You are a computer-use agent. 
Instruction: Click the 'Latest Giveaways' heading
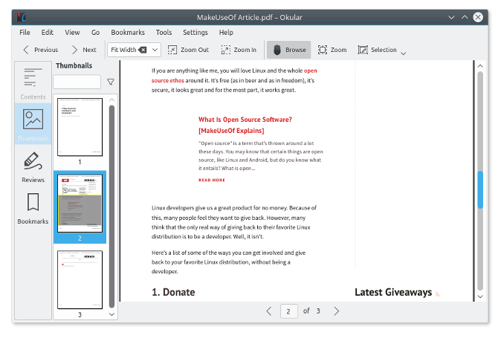(393, 292)
